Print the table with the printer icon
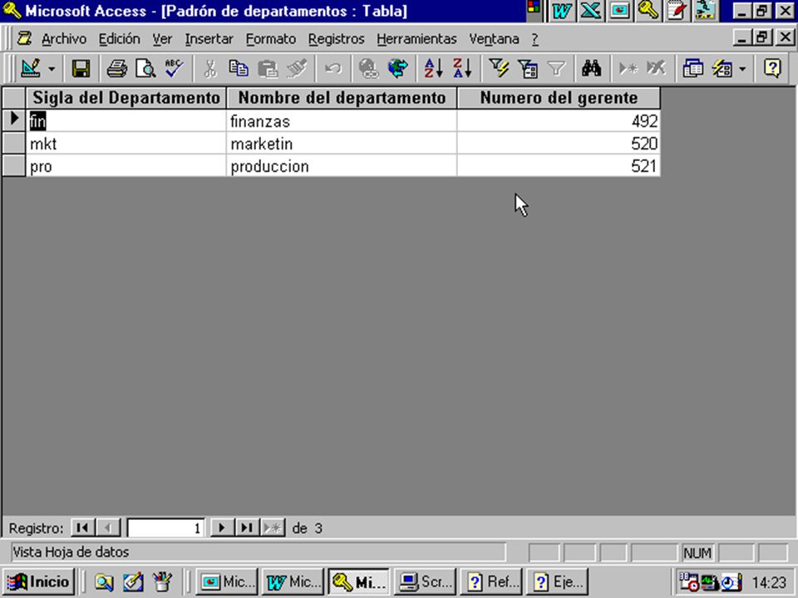The height and width of the screenshot is (598, 798). (117, 68)
